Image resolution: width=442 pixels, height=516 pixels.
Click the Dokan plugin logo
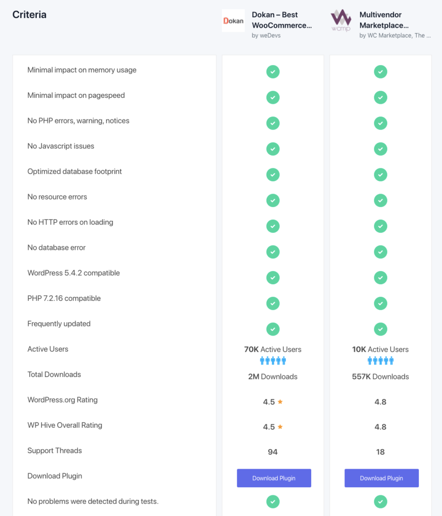point(233,21)
